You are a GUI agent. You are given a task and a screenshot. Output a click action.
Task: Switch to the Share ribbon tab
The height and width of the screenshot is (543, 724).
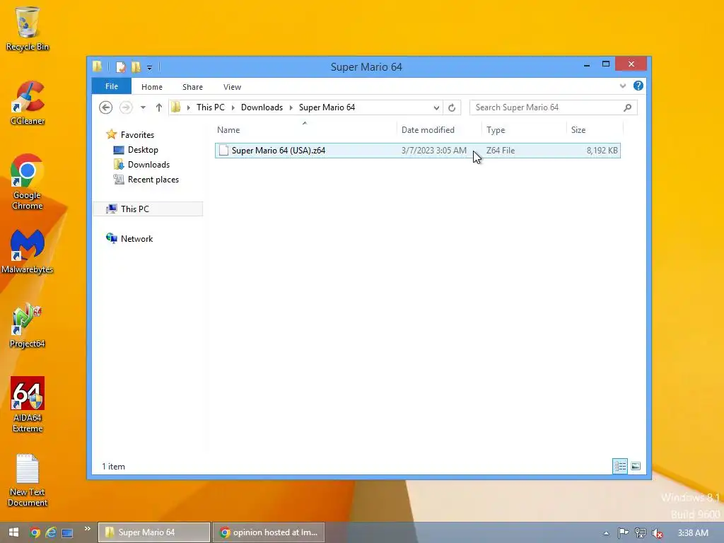click(x=192, y=87)
